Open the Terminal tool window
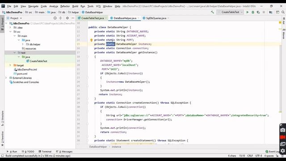Screen dimensions: 286x161 tap(45, 152)
